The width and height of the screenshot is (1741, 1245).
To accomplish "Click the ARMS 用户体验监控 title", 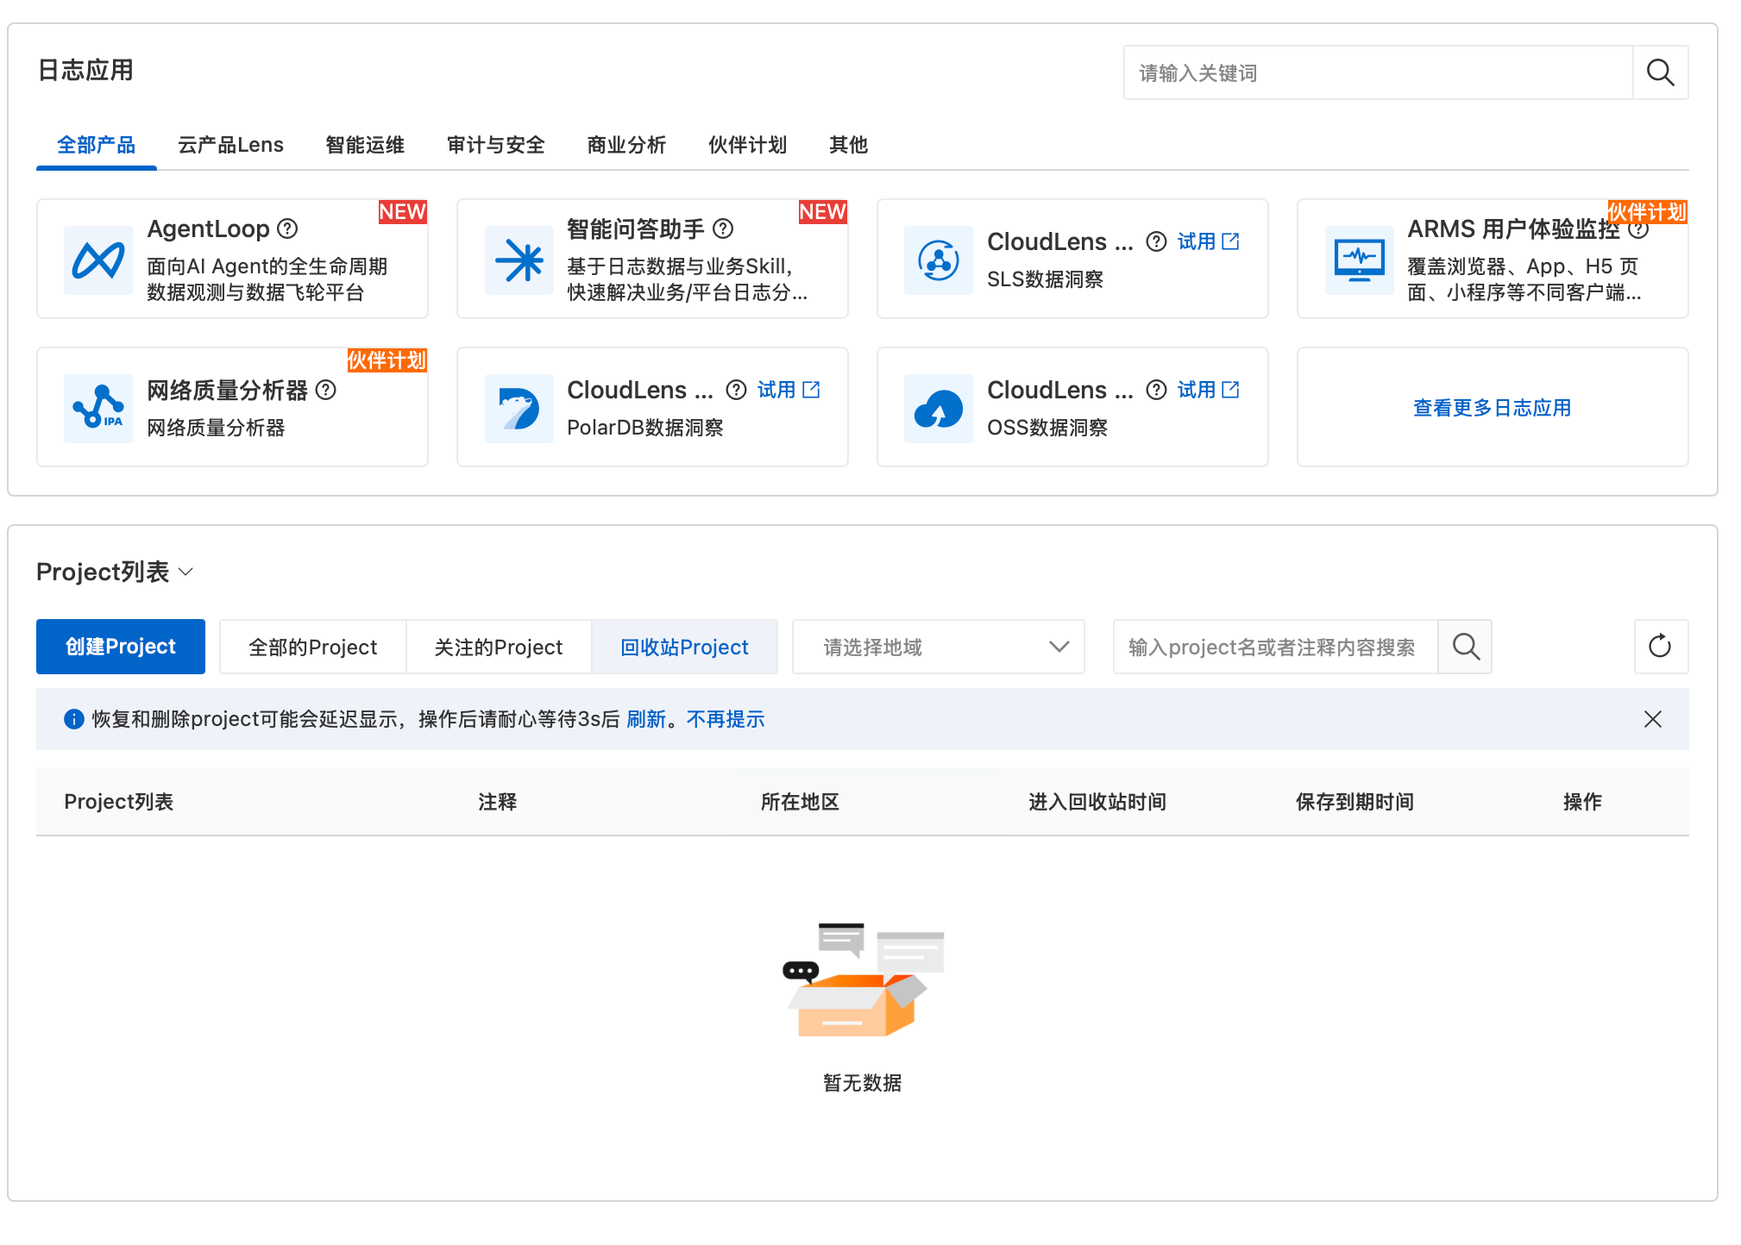I will tap(1513, 228).
